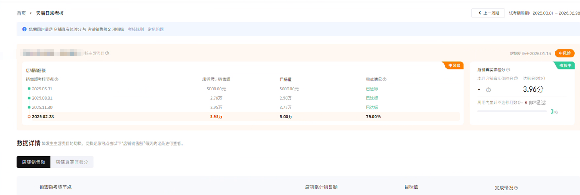The height and width of the screenshot is (195, 580).
Task: Click question mark beside the dash score
Action: [488, 90]
